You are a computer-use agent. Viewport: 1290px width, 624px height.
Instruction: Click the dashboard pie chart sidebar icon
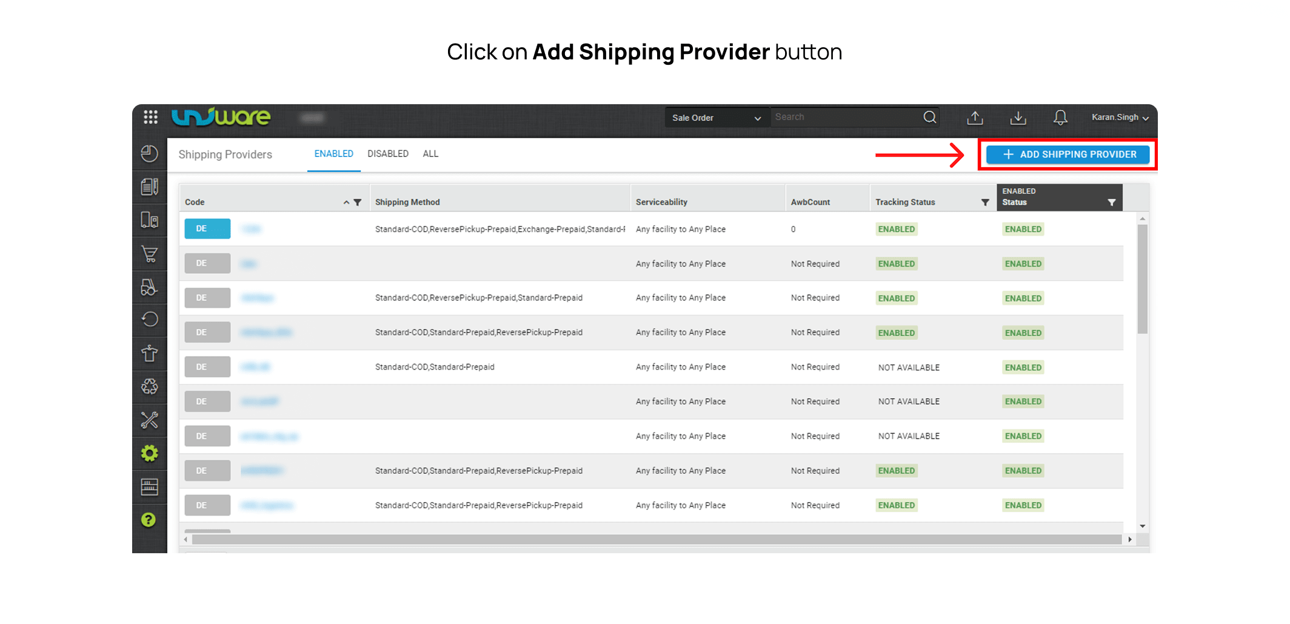150,154
